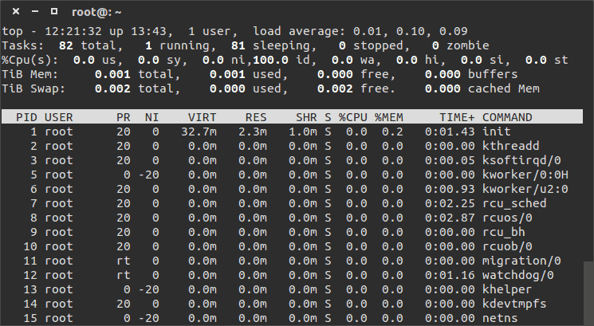Image resolution: width=594 pixels, height=326 pixels.
Task: Maximize the terminal window
Action: point(53,12)
